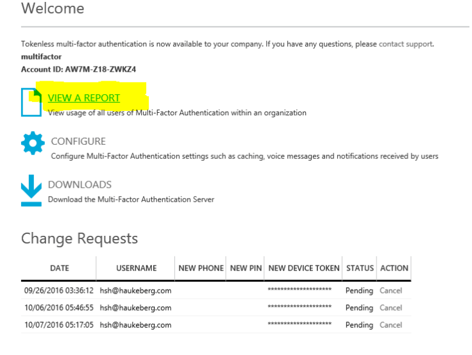The image size is (472, 355).
Task: Select the date 10/06/2016 05:46:55
Action: pyautogui.click(x=59, y=308)
